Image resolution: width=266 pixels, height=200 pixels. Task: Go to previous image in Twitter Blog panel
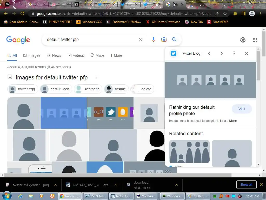tap(209, 53)
